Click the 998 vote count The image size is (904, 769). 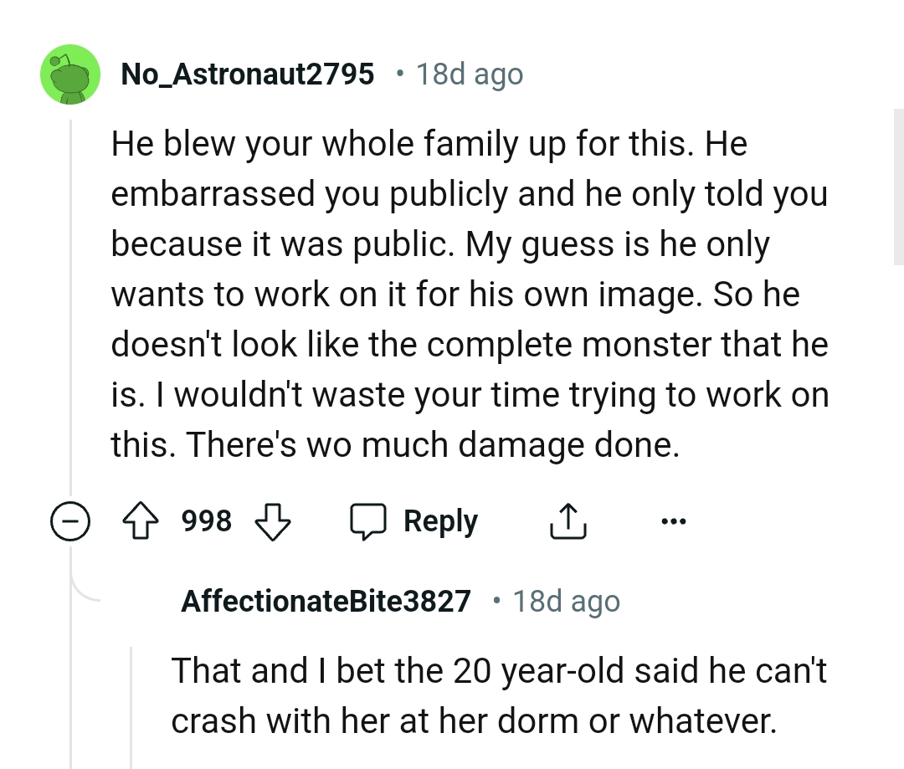pyautogui.click(x=206, y=520)
